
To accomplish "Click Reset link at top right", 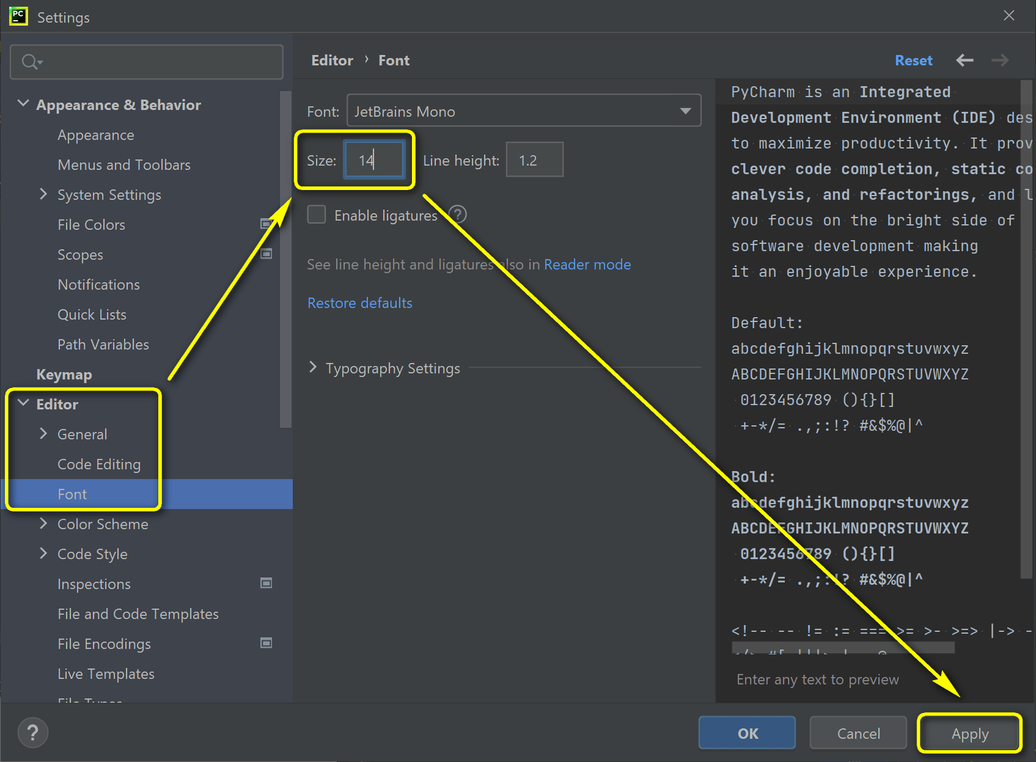I will (x=914, y=60).
